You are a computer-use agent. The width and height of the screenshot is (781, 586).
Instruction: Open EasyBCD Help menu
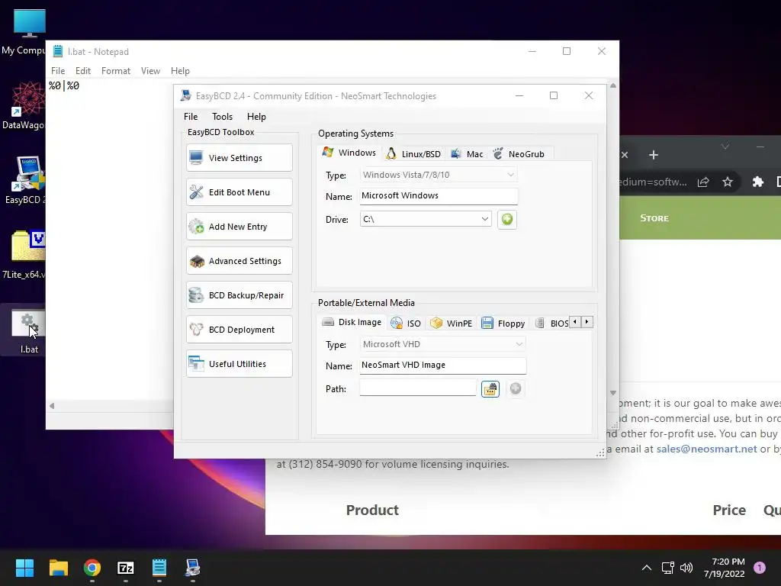click(x=256, y=117)
